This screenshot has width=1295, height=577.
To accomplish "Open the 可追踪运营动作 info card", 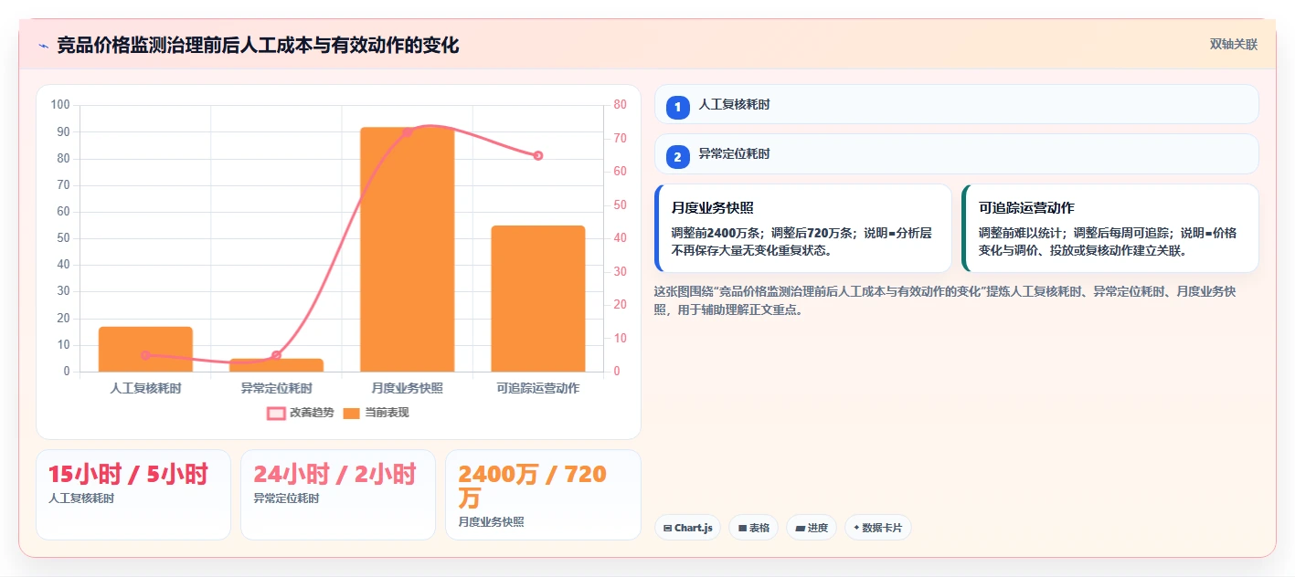I will coord(1110,228).
